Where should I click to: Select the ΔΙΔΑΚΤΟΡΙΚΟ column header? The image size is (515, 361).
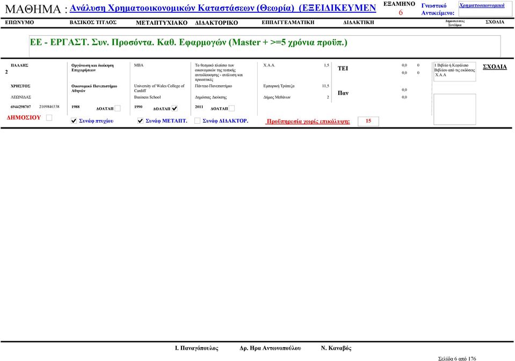(216, 23)
